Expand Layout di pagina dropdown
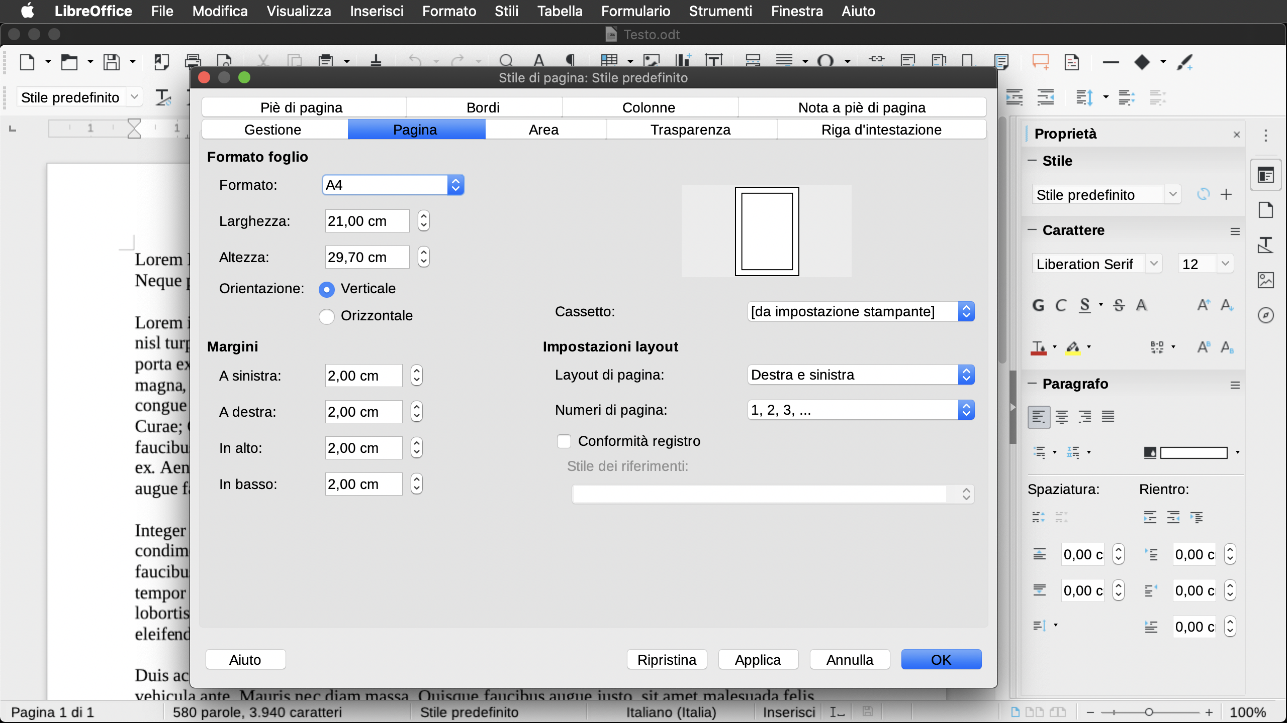The image size is (1287, 723). click(861, 375)
